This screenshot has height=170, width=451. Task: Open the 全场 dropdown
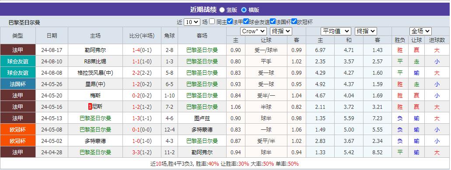click(420, 31)
